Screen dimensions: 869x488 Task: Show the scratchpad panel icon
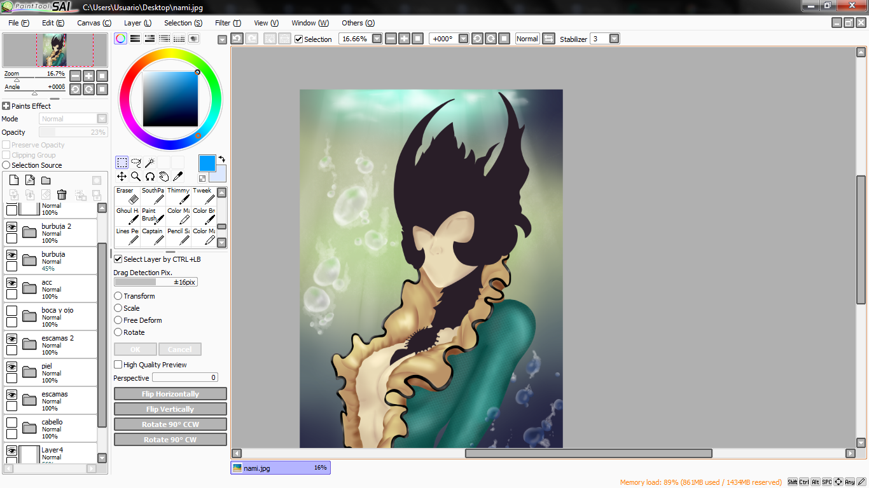click(193, 39)
